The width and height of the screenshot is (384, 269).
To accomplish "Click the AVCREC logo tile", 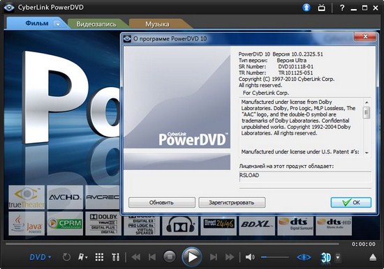I will pyautogui.click(x=103, y=197).
